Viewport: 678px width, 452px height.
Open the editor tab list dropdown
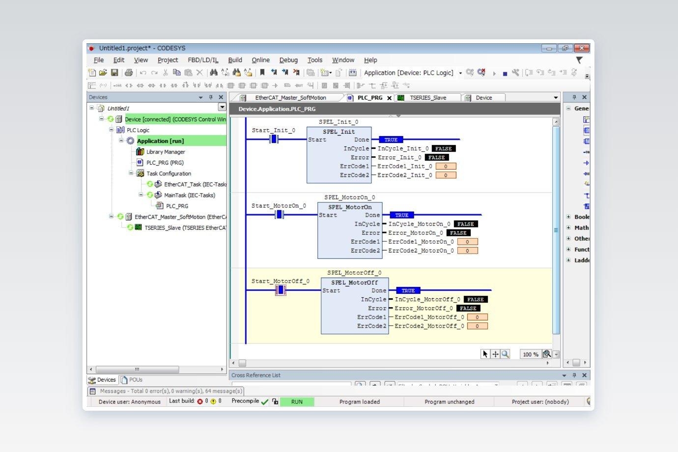(556, 98)
